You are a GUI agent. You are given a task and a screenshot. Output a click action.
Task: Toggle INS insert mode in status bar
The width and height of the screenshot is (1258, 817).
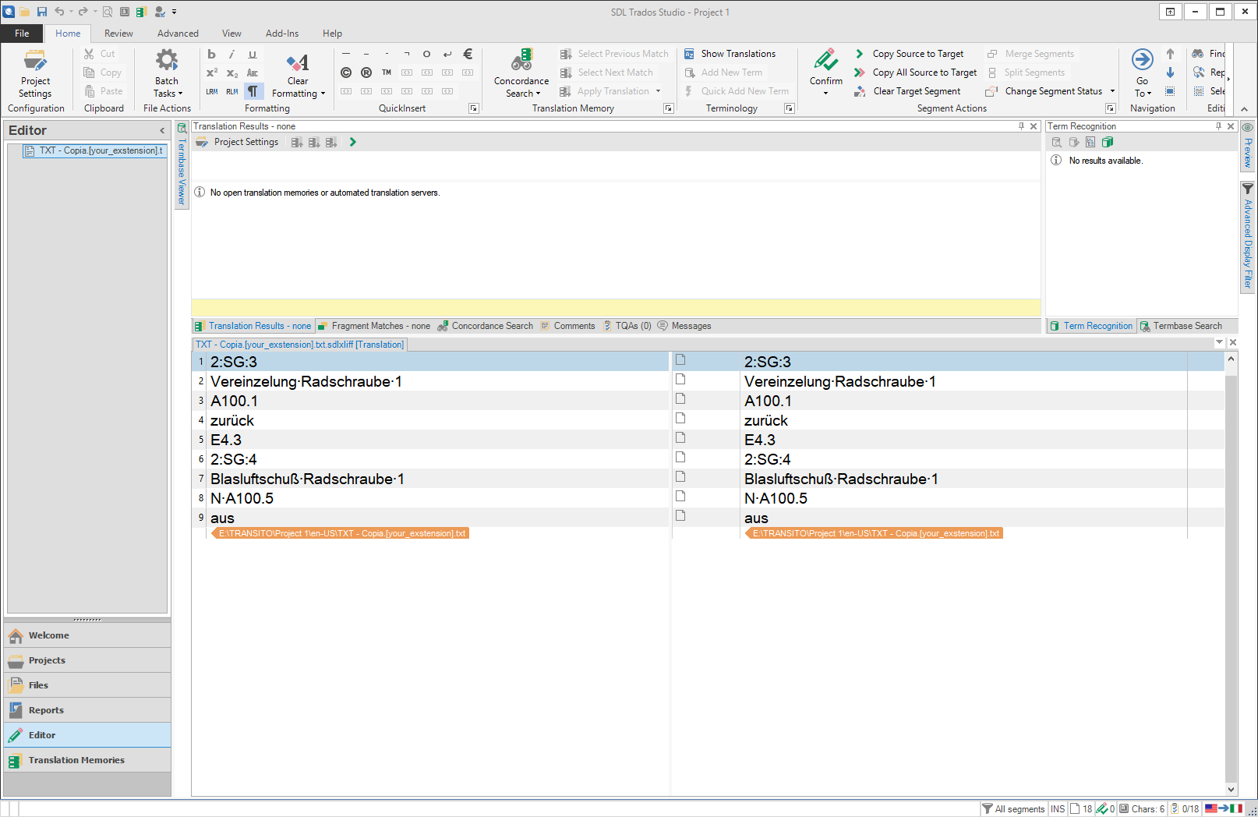[1058, 808]
